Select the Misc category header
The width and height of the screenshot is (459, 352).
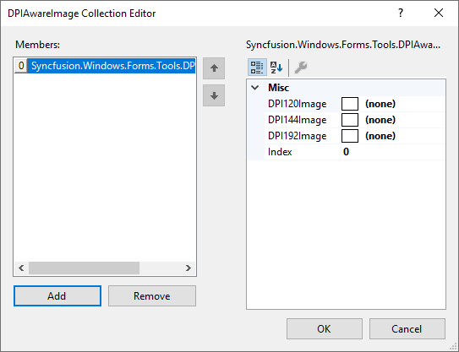tap(347, 88)
